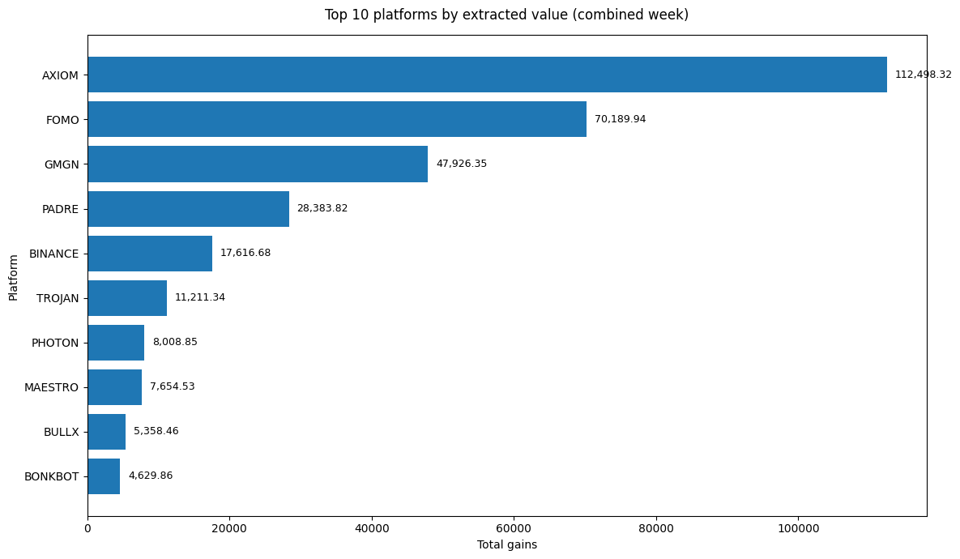The height and width of the screenshot is (559, 960).
Task: Click the x-axis tick label 20000
Action: pos(229,528)
